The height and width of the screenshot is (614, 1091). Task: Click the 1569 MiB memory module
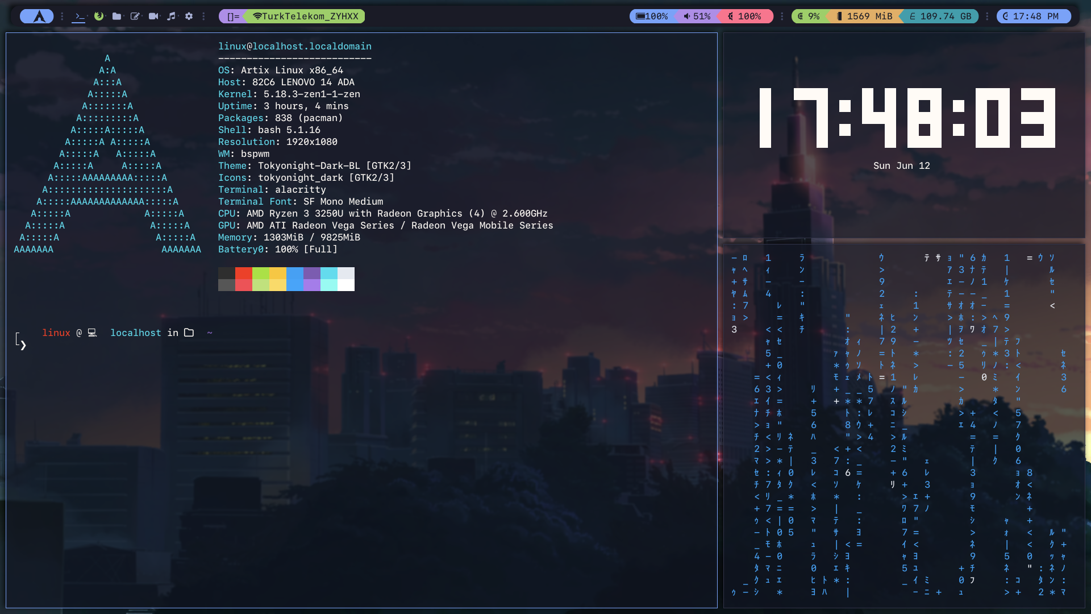coord(864,16)
